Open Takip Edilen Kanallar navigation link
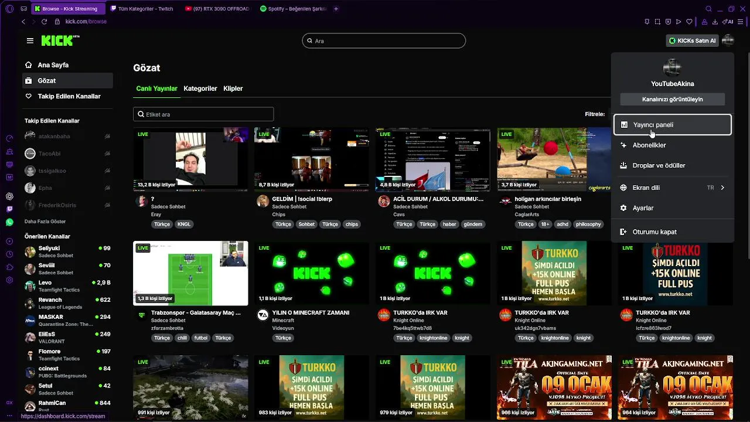 point(68,96)
